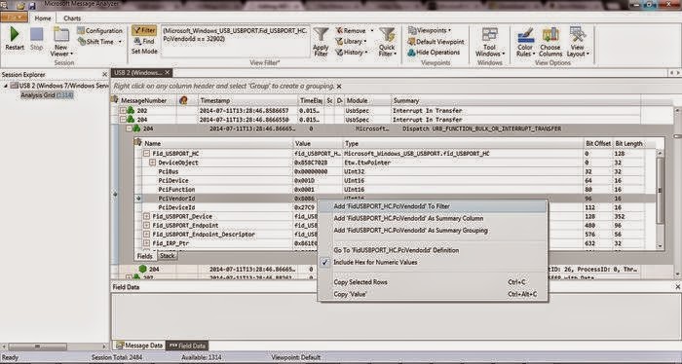Switch to the Fields tab
The width and height of the screenshot is (682, 364).
144,256
